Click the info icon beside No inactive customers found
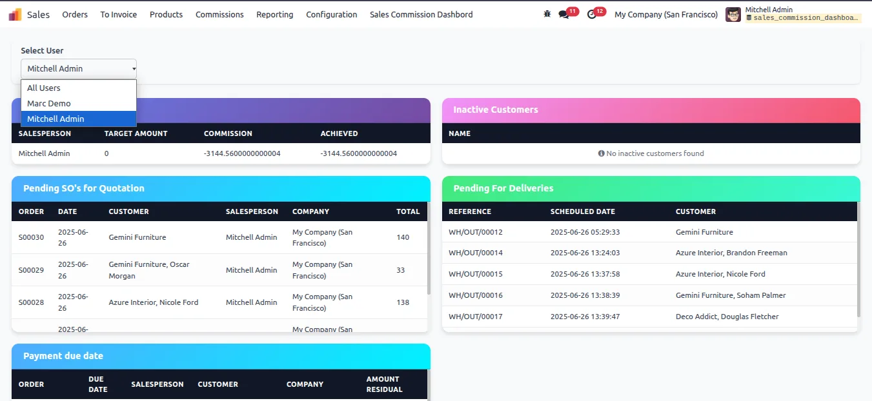The height and width of the screenshot is (401, 872). click(x=602, y=153)
